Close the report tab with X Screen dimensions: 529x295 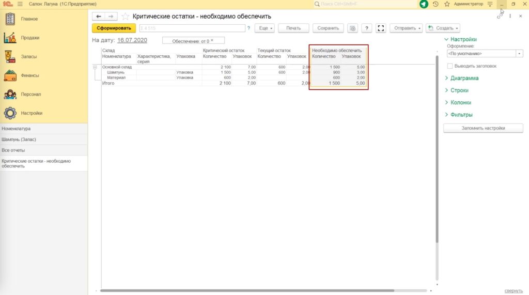(x=521, y=16)
